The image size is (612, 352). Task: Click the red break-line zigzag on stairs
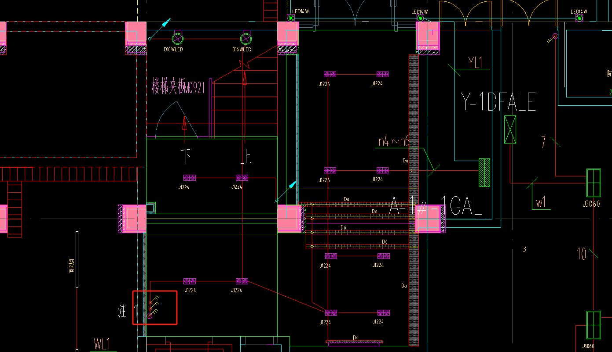coord(245,65)
